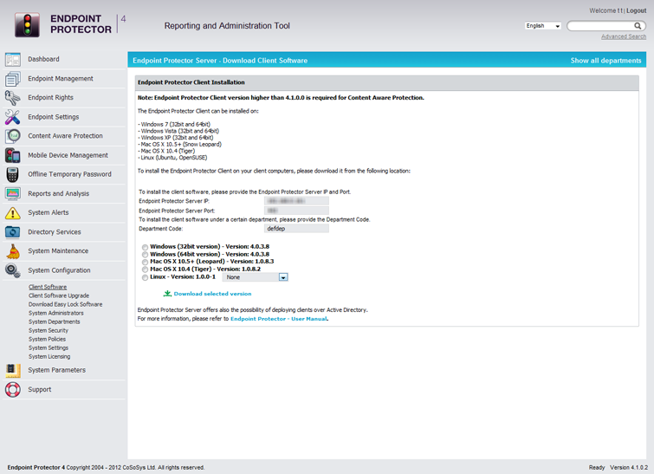Open Content Aware Protection menu item
Screen dimensions: 654x474
(x=65, y=136)
